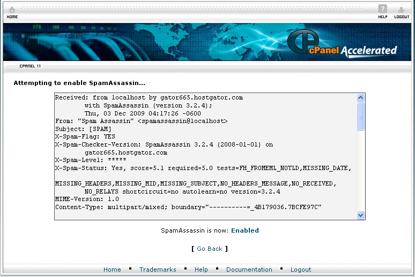The height and width of the screenshot is (277, 415).
Task: Click 'Attempting to enable SpamAssassin...' heading
Action: click(79, 83)
